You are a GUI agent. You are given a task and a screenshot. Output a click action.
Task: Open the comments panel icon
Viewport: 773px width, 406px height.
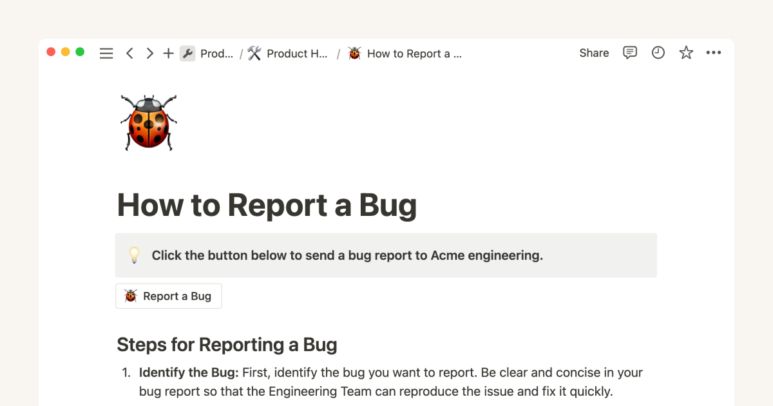(630, 53)
